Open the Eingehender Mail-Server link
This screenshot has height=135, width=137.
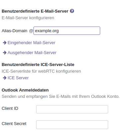click(x=32, y=43)
